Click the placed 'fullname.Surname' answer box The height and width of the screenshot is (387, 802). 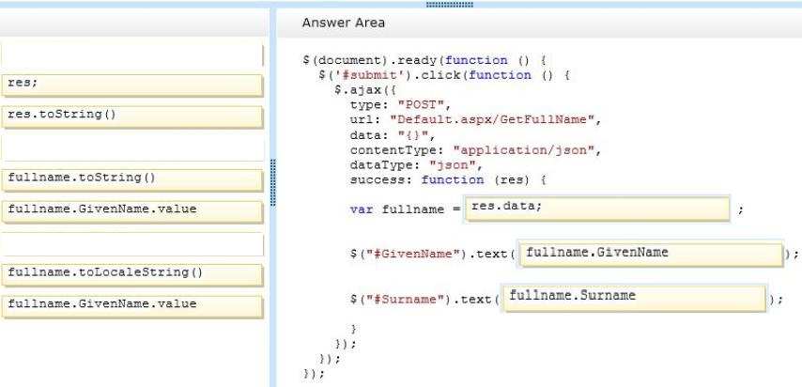tap(634, 298)
